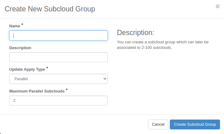224x134 pixels.
Task: Click the asterisk beside Maximum Parallel Subclouds
Action: point(67,89)
